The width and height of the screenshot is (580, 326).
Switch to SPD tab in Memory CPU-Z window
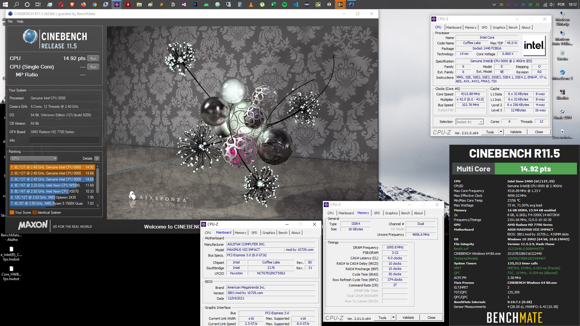(377, 213)
